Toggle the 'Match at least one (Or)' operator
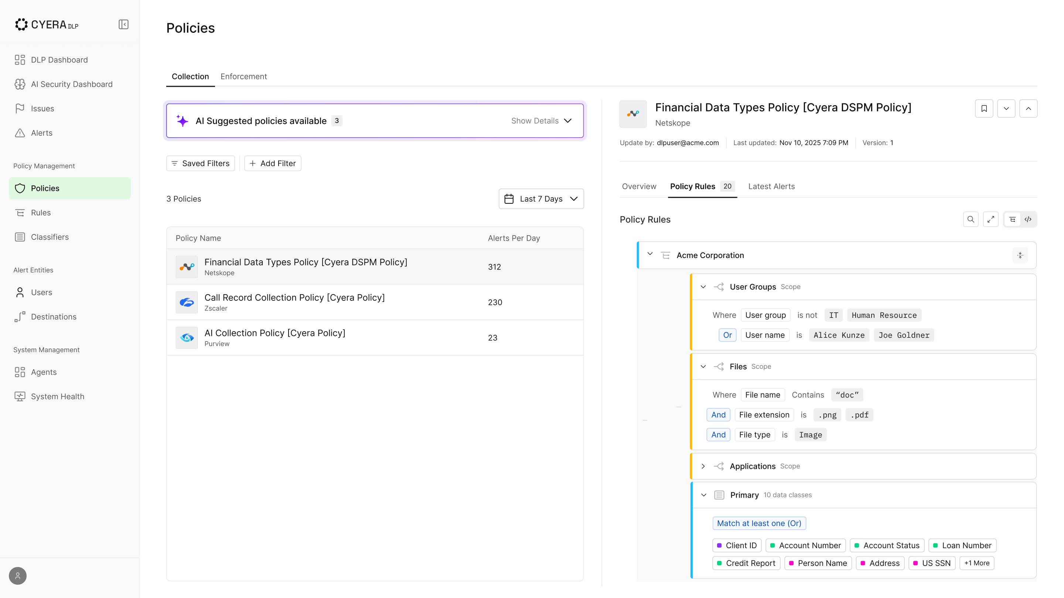 pyautogui.click(x=759, y=523)
